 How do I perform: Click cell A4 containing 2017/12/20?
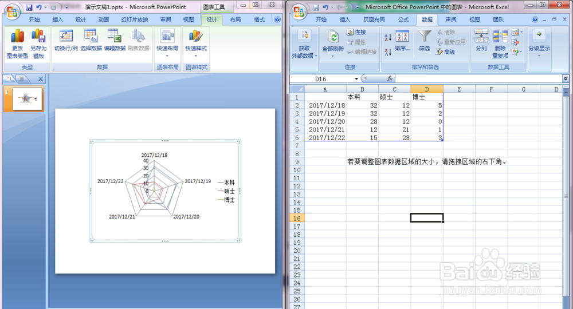coord(325,121)
